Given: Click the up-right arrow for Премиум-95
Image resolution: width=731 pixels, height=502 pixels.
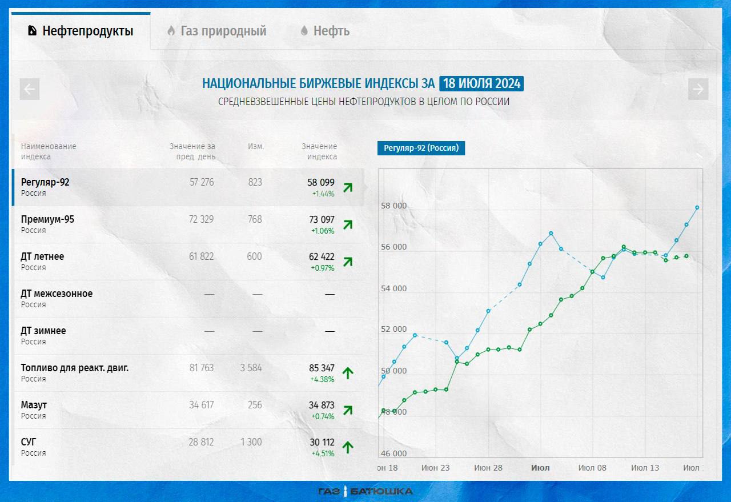Looking at the screenshot, I should click(348, 224).
